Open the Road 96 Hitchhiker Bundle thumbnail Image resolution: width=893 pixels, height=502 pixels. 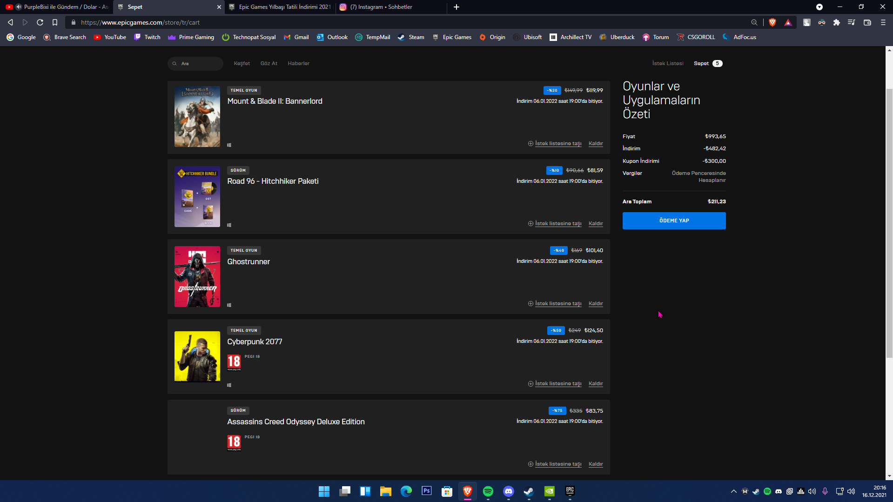tap(197, 197)
